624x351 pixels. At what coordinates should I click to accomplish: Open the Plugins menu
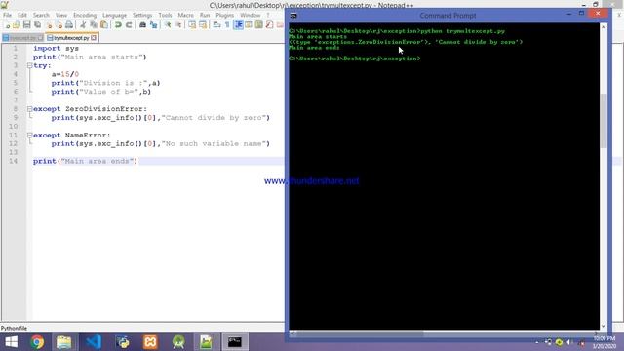(225, 15)
